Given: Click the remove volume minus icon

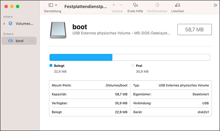Looking at the screenshot, I should (x=121, y=5).
